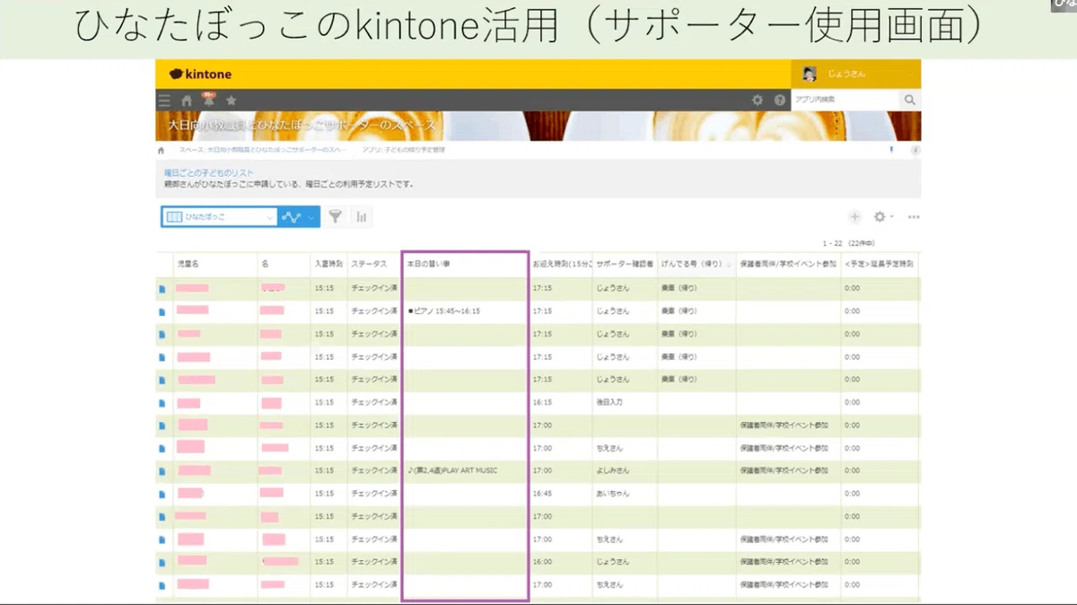This screenshot has height=605, width=1077.
Task: Click the pin icon right of breadcrumb
Action: pos(891,150)
